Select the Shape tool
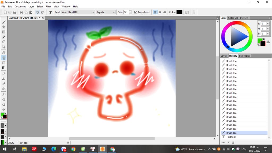Image resolution: width=272 pixels, height=153 pixels. (4, 63)
